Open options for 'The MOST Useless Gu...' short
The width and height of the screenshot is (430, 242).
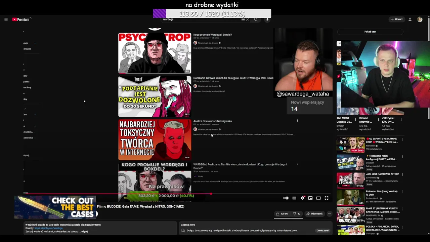pyautogui.click(x=356, y=119)
